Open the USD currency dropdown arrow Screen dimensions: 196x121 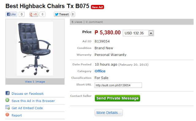(151, 33)
